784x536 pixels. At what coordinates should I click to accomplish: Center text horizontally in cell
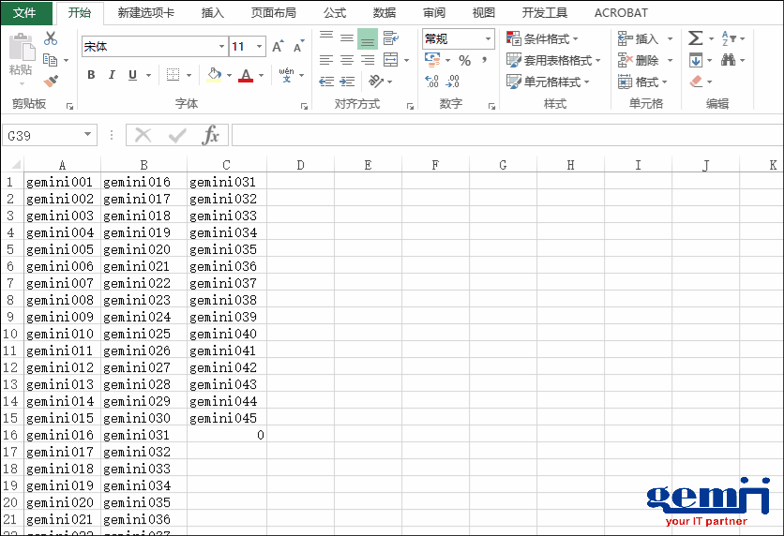tap(347, 60)
